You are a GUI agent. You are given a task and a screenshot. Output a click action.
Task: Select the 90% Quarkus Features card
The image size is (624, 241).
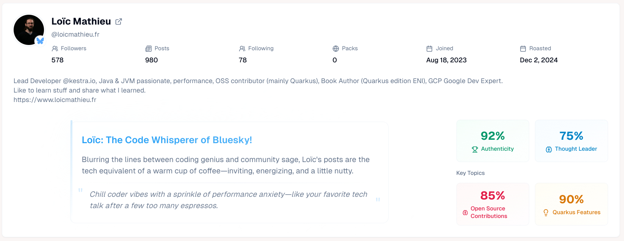pyautogui.click(x=571, y=204)
